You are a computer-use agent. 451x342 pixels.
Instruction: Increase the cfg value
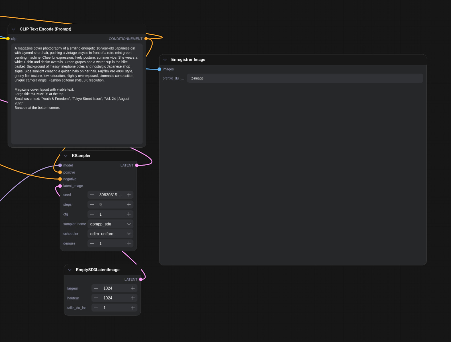point(129,214)
